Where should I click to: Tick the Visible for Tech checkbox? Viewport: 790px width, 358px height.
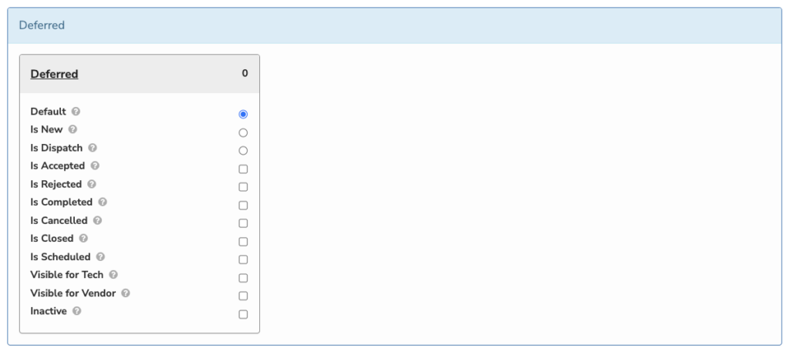[x=243, y=278]
